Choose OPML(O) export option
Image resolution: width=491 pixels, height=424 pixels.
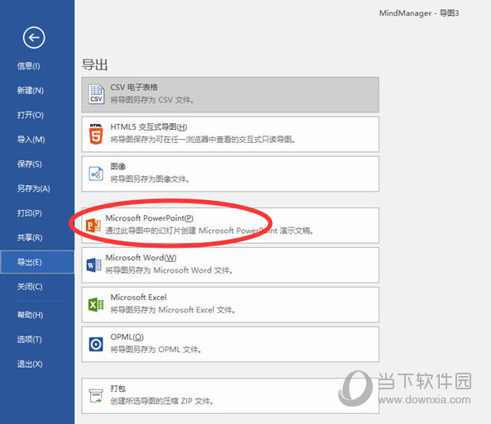coord(230,345)
